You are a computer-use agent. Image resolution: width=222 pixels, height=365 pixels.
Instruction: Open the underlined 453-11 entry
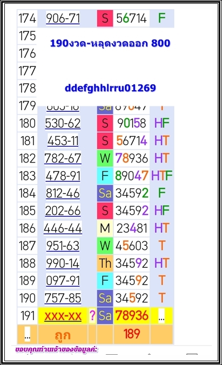click(63, 140)
